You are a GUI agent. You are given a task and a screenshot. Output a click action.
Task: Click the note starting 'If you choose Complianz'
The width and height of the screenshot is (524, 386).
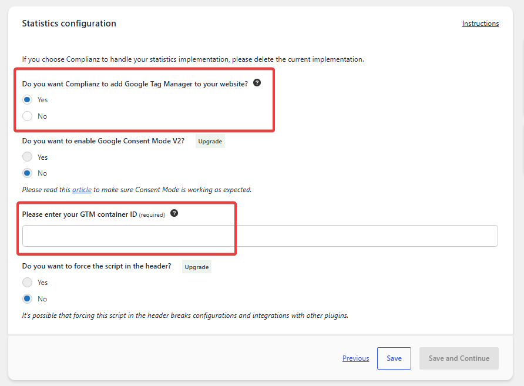193,59
